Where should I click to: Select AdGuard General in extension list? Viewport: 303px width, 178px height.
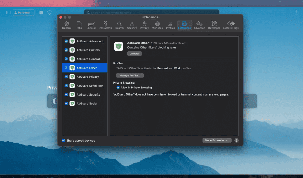[x=85, y=59]
